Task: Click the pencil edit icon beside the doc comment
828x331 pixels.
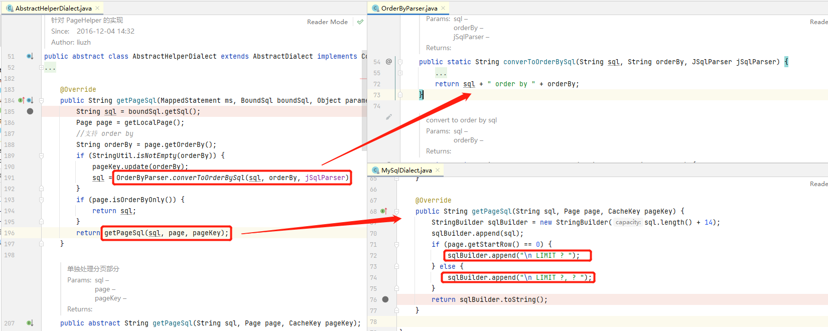Action: [x=388, y=117]
